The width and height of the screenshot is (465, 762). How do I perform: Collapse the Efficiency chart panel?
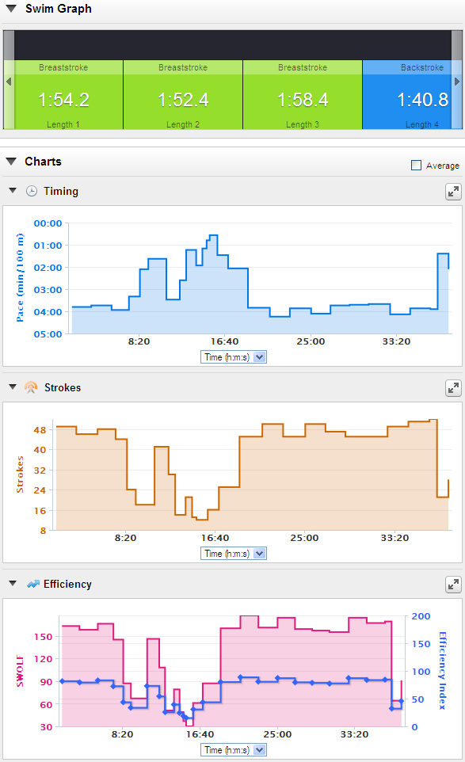[x=13, y=583]
